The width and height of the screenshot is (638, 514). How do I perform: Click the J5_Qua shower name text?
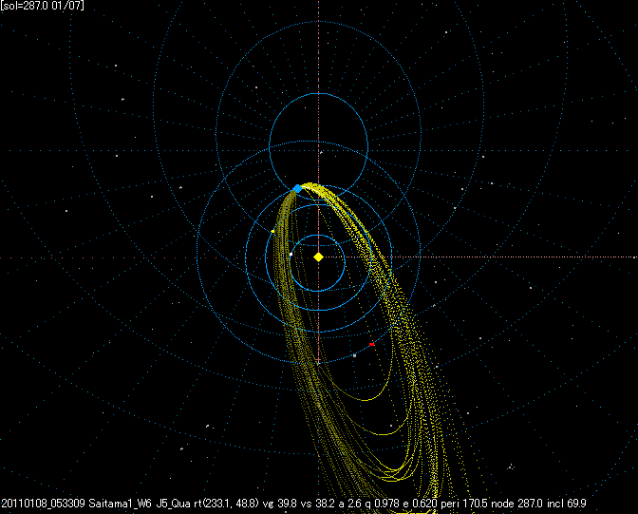(173, 504)
